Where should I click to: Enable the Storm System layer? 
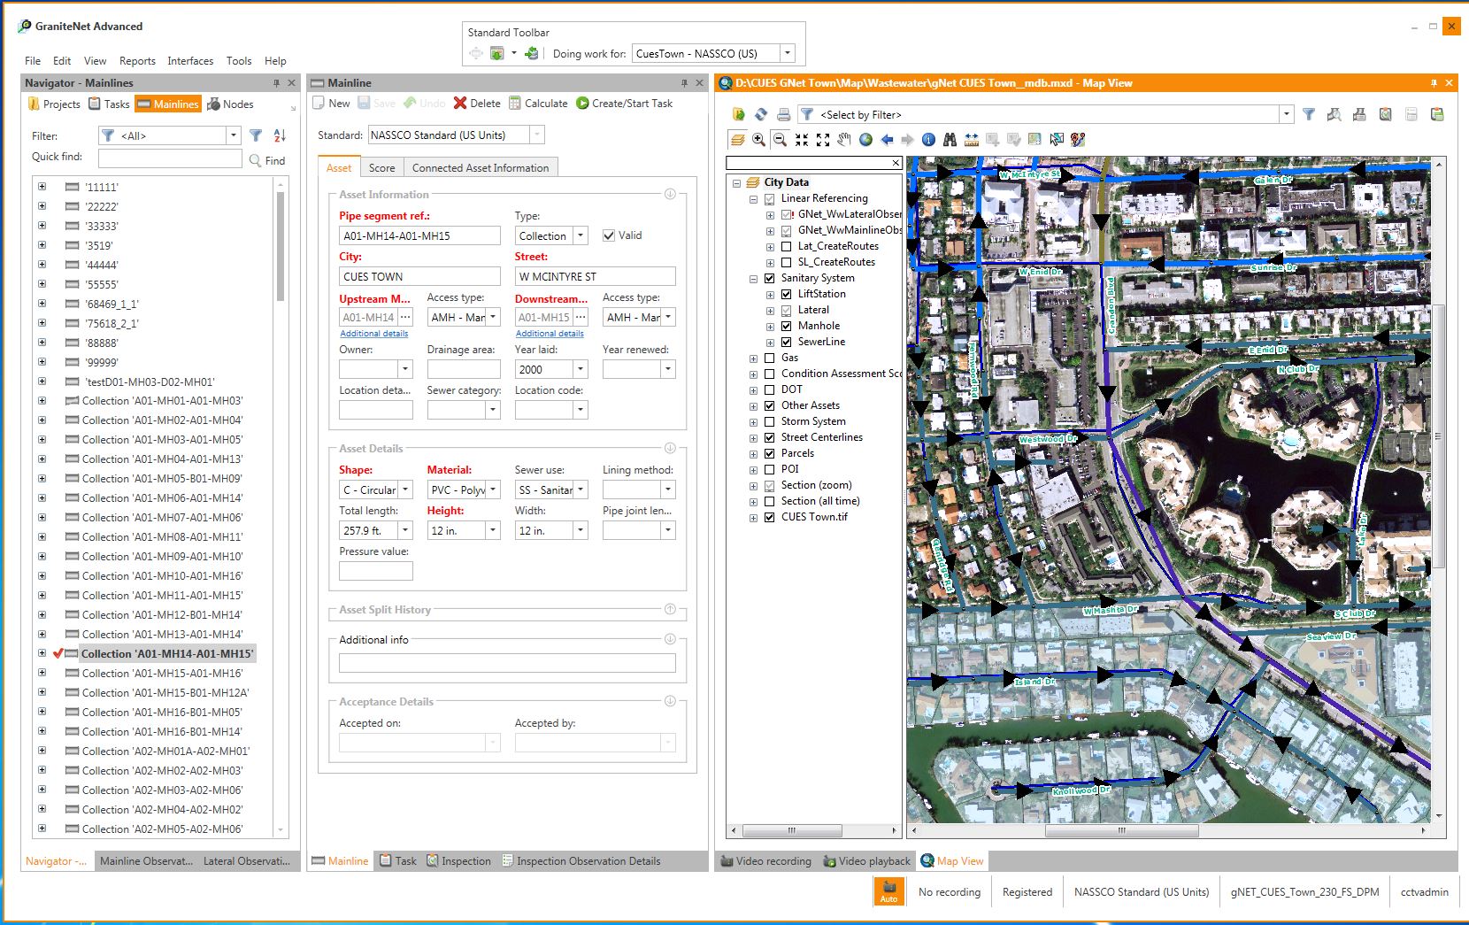[x=769, y=421]
